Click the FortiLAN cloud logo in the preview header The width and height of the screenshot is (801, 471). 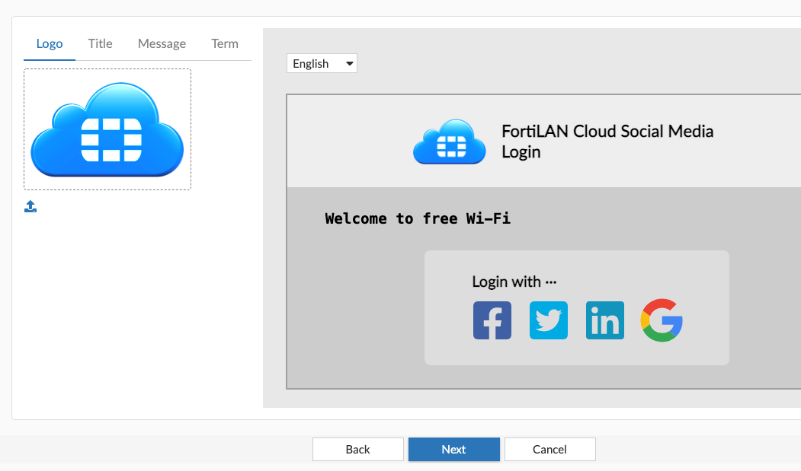click(x=449, y=142)
